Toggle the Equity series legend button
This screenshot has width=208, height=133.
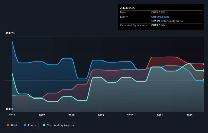click(30, 125)
